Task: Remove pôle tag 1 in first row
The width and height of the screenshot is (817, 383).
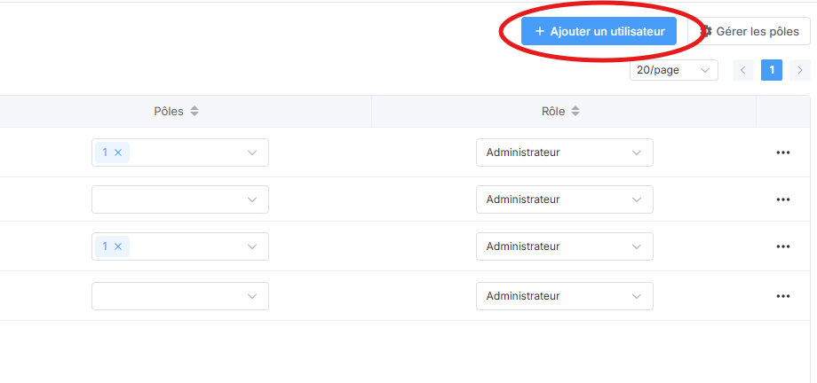Action: tap(118, 152)
